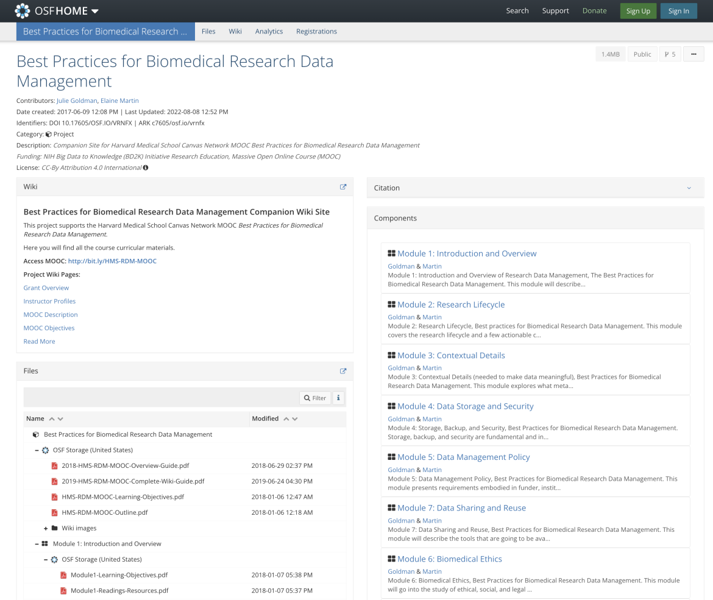
Task: Open the Registrations tab
Action: (316, 31)
